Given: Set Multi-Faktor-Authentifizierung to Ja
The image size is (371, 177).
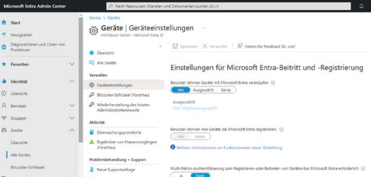Looking at the screenshot, I should click(x=181, y=176).
